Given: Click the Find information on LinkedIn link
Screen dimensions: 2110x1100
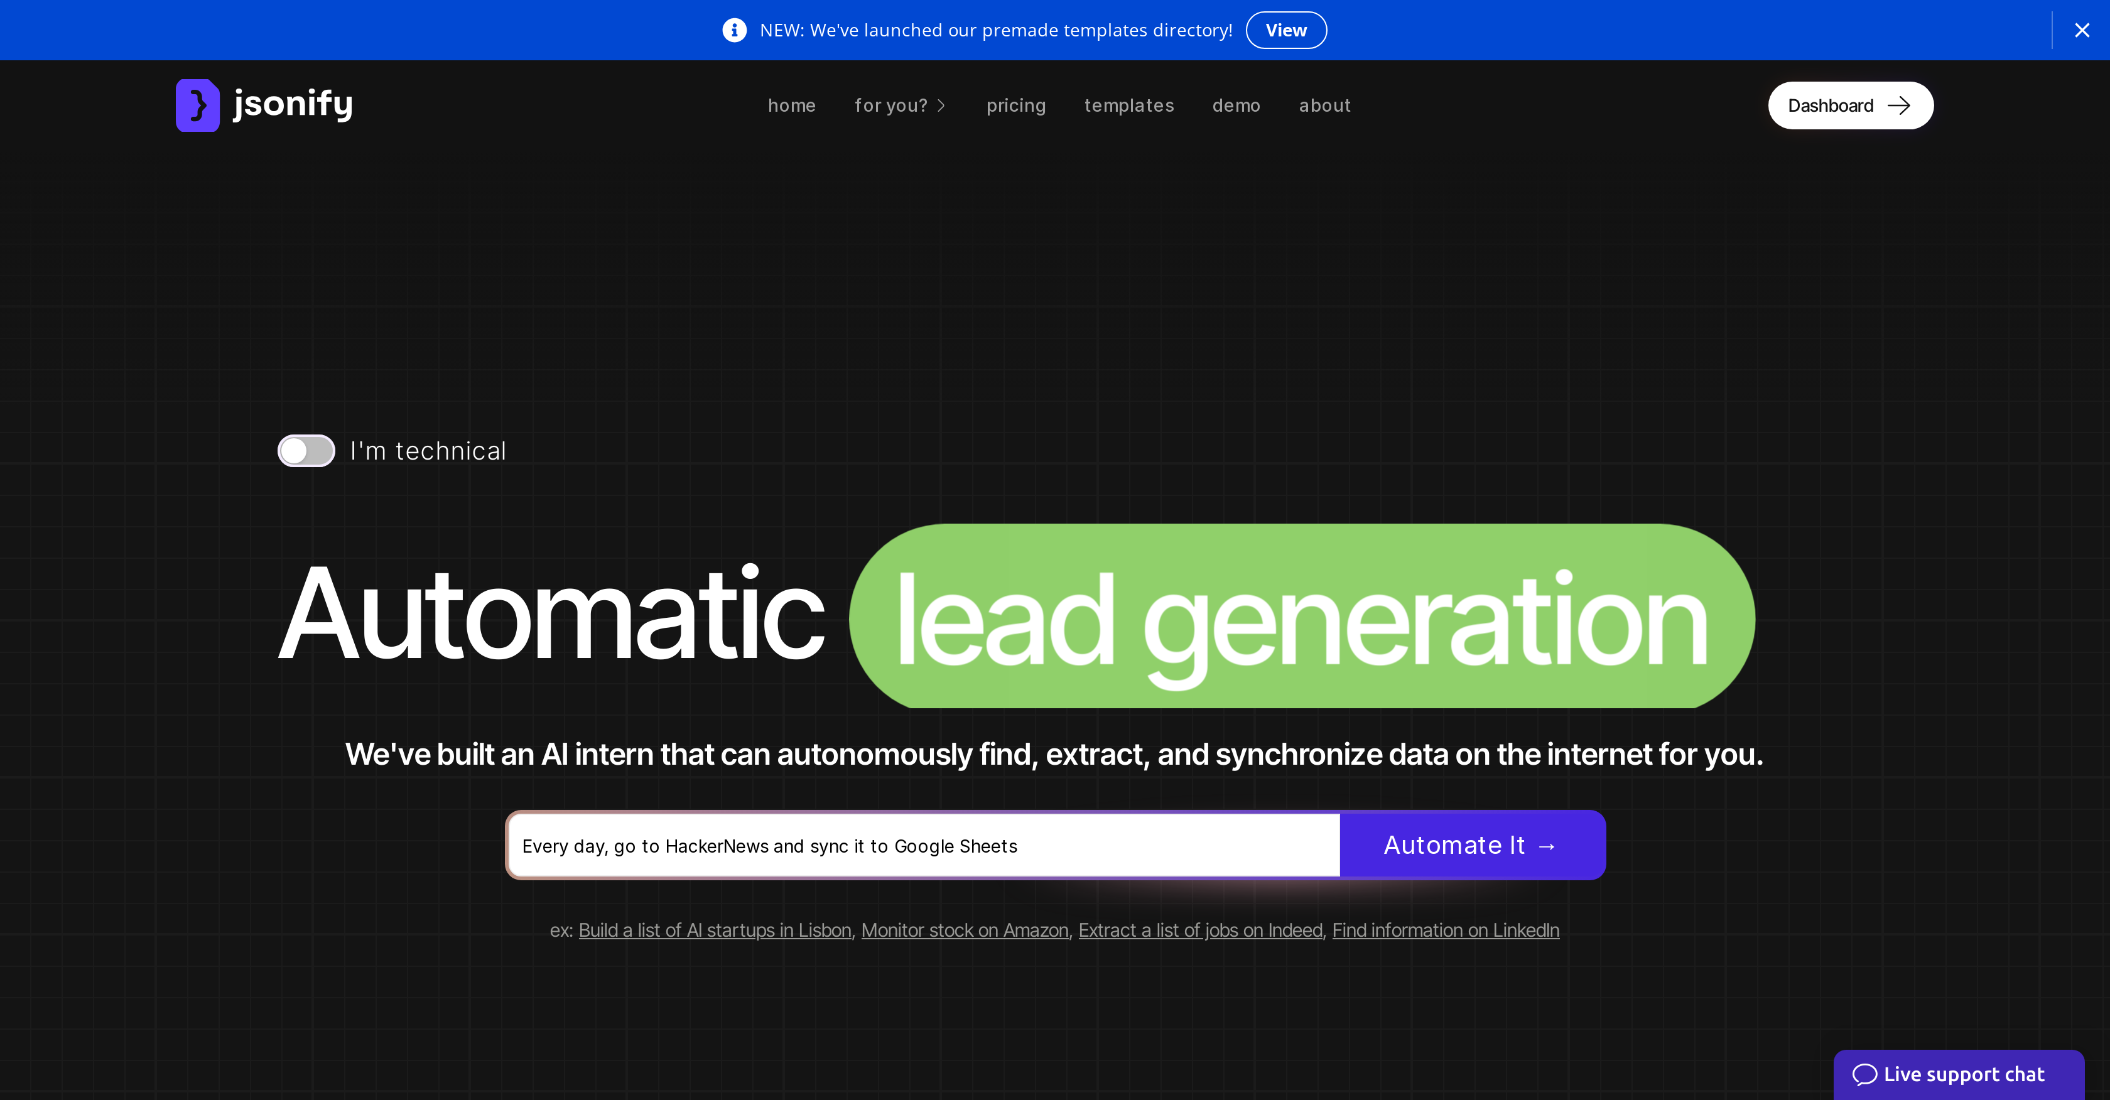Looking at the screenshot, I should 1445,930.
